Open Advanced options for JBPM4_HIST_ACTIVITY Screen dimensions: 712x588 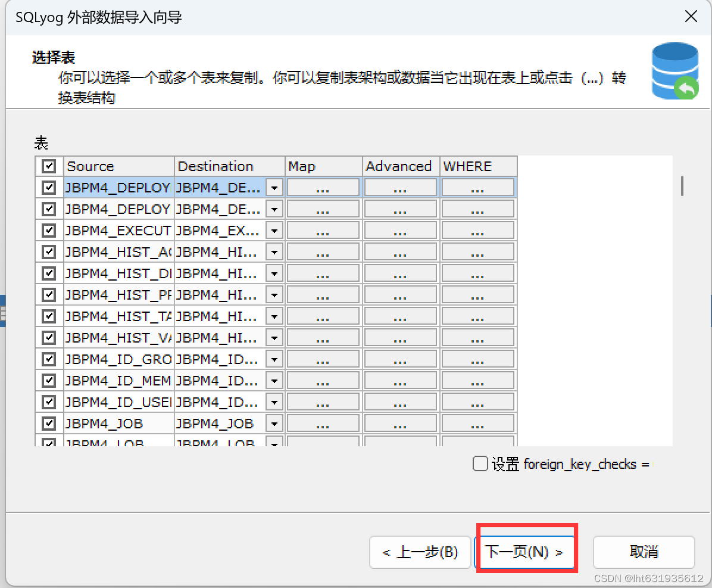pyautogui.click(x=399, y=251)
